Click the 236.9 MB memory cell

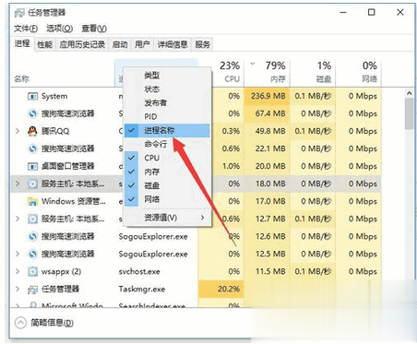(x=267, y=96)
